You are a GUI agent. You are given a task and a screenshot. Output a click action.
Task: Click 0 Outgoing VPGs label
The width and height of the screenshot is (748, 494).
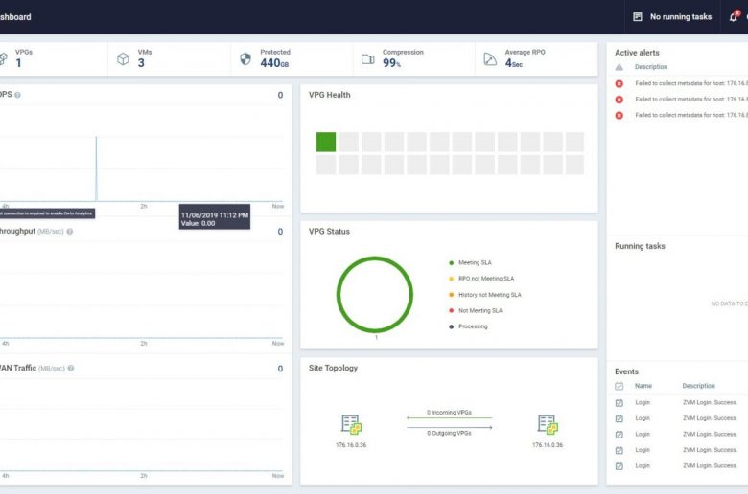click(x=449, y=433)
